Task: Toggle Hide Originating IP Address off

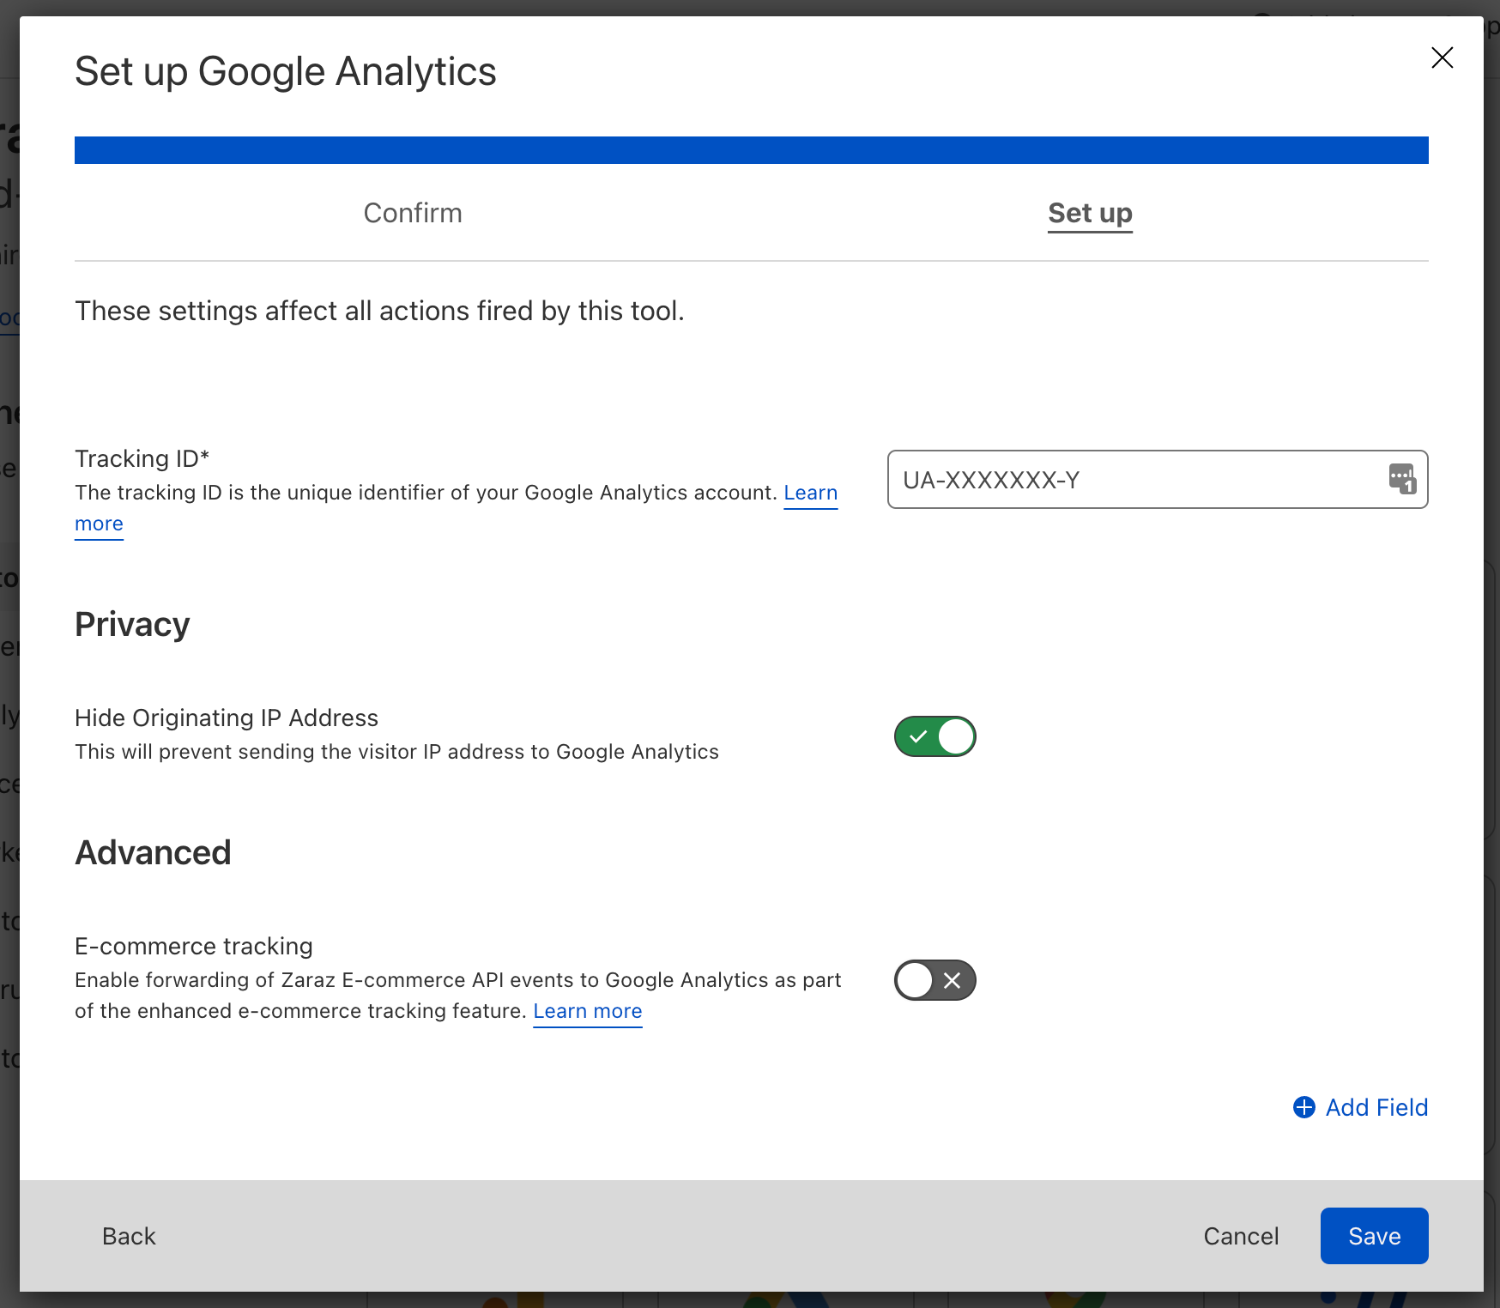Action: [x=934, y=736]
